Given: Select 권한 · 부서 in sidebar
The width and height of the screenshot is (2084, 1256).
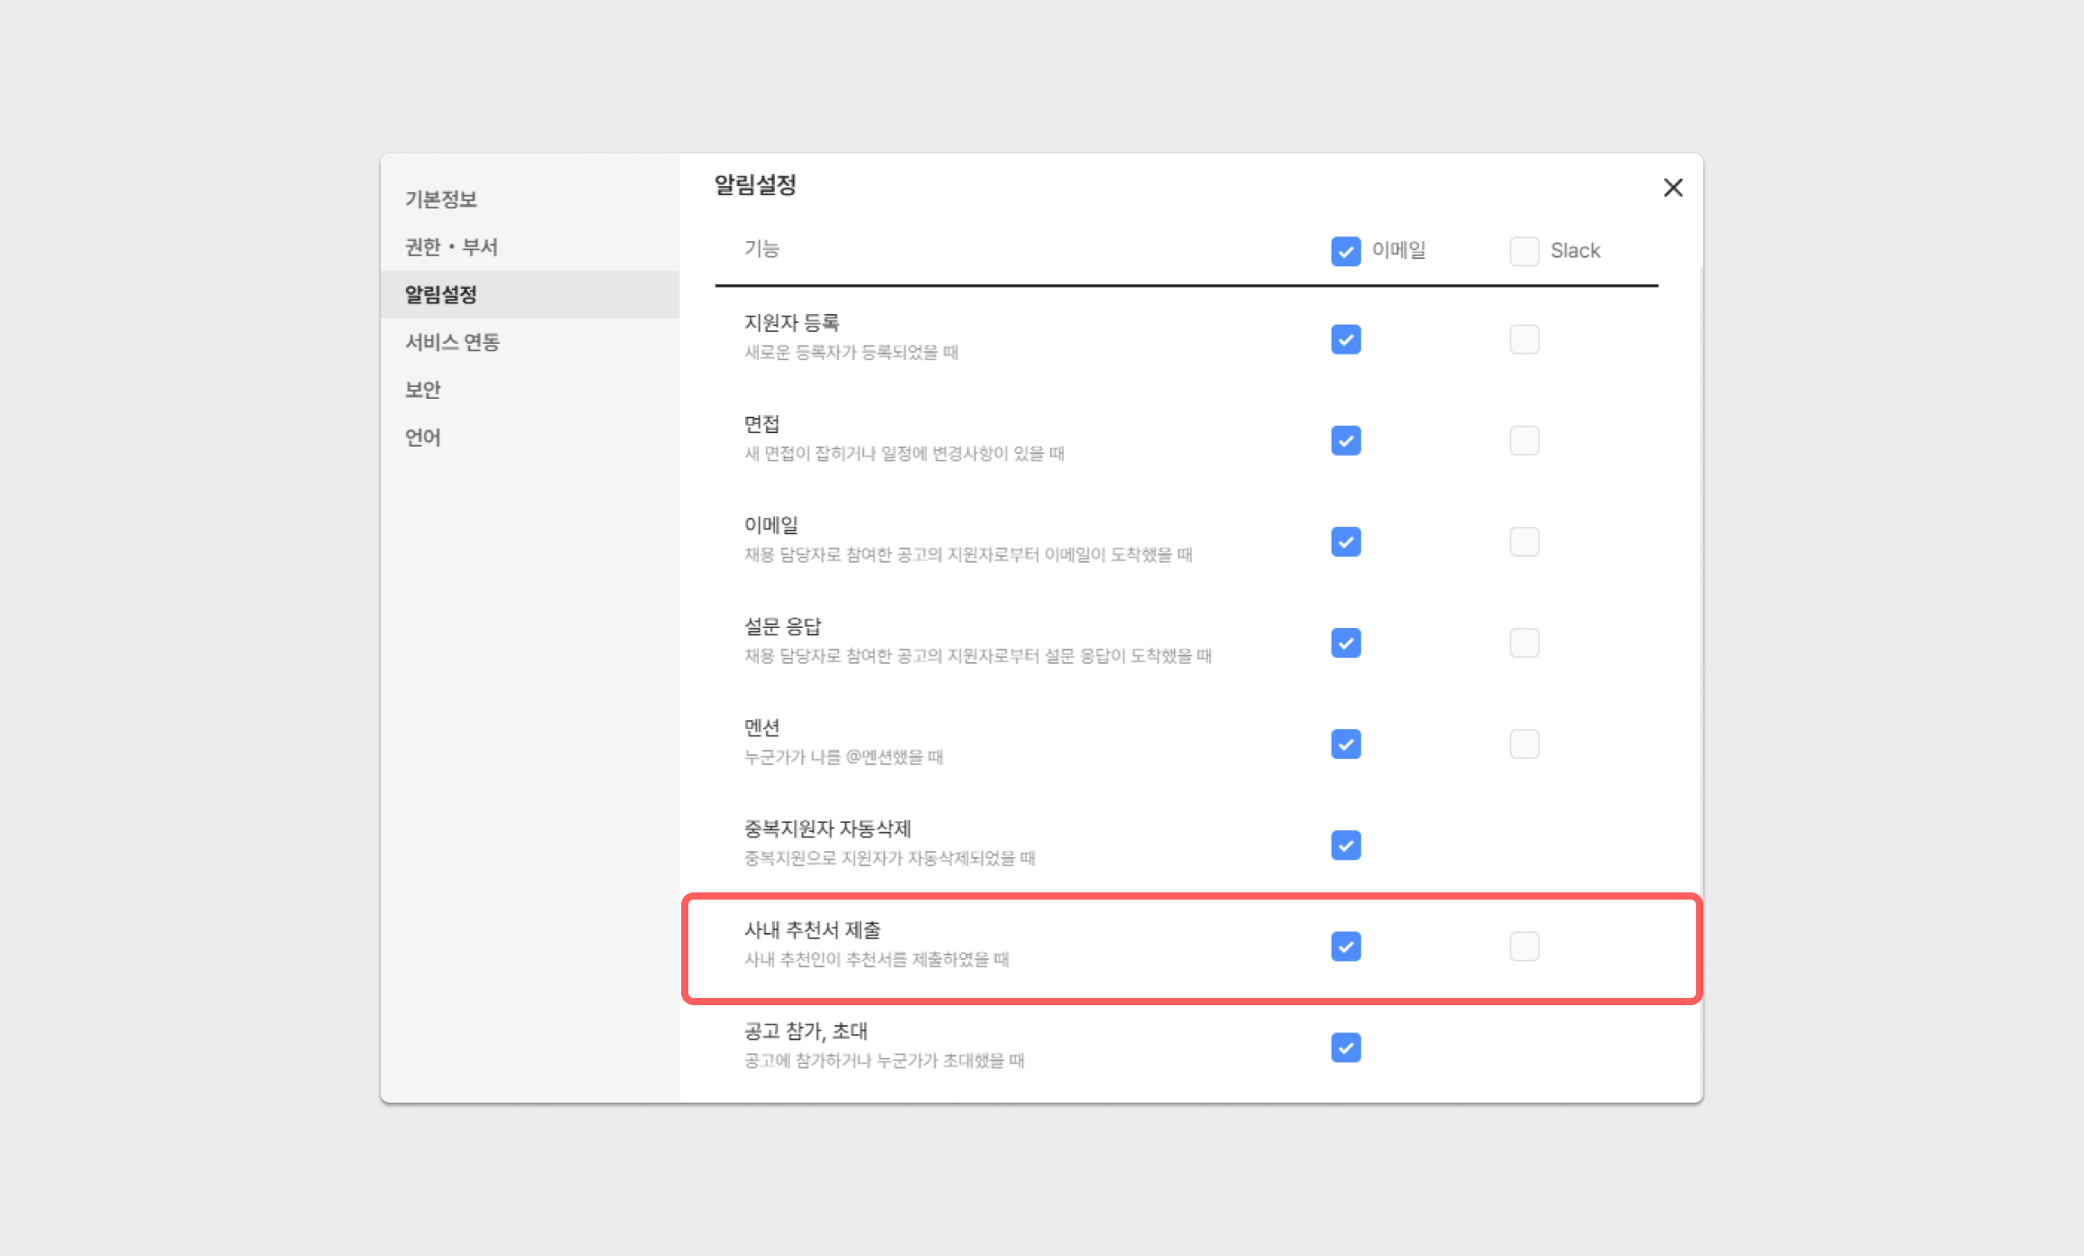Looking at the screenshot, I should point(451,247).
